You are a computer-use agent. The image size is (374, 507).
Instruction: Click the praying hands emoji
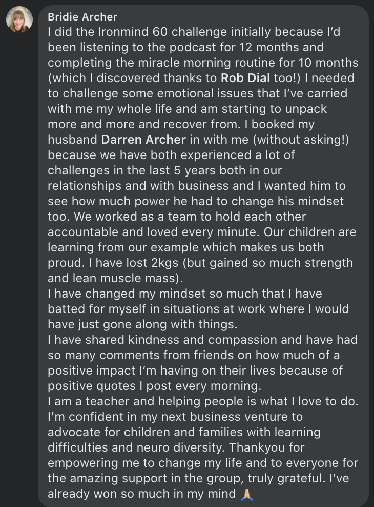point(247,495)
